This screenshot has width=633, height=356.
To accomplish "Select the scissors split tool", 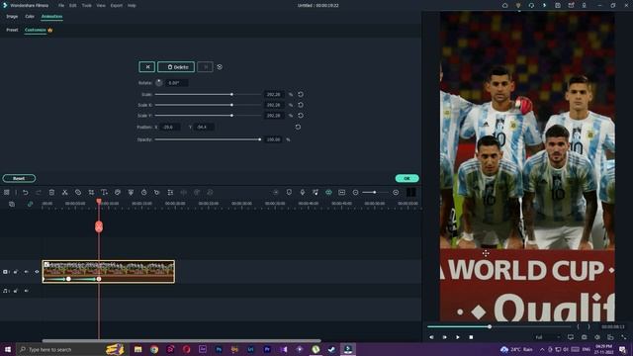I will (x=64, y=193).
